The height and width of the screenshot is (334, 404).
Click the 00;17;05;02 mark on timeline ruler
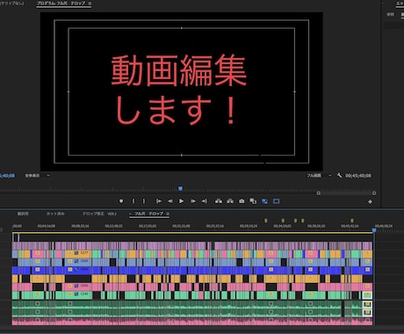148,226
